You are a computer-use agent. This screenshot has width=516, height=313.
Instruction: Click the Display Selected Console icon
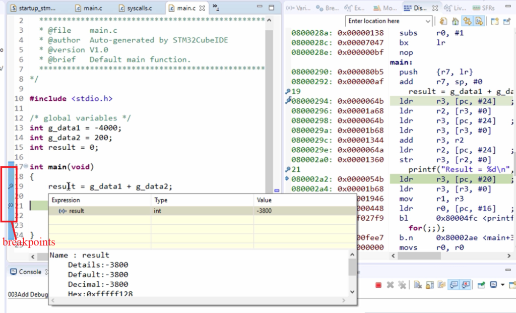pyautogui.click(x=493, y=285)
